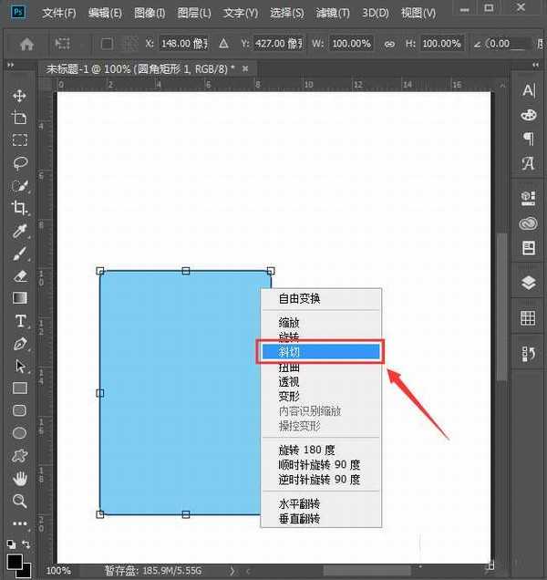Choose 斜切 from the context menu
The width and height of the screenshot is (547, 580).
(319, 351)
